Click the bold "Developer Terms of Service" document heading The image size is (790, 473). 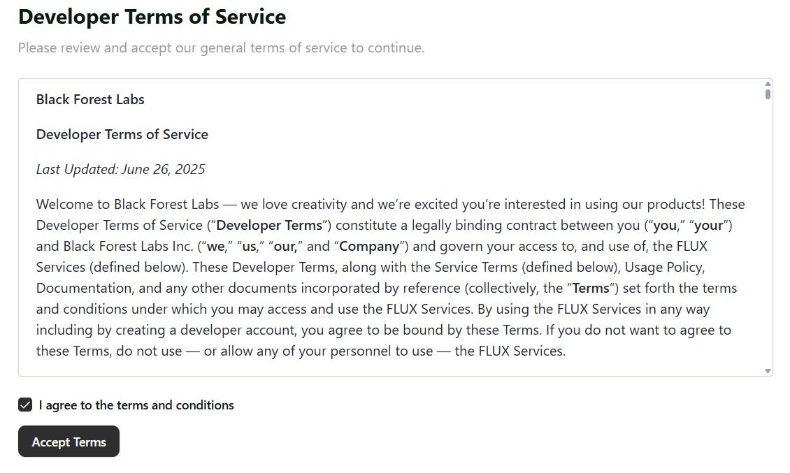click(122, 135)
